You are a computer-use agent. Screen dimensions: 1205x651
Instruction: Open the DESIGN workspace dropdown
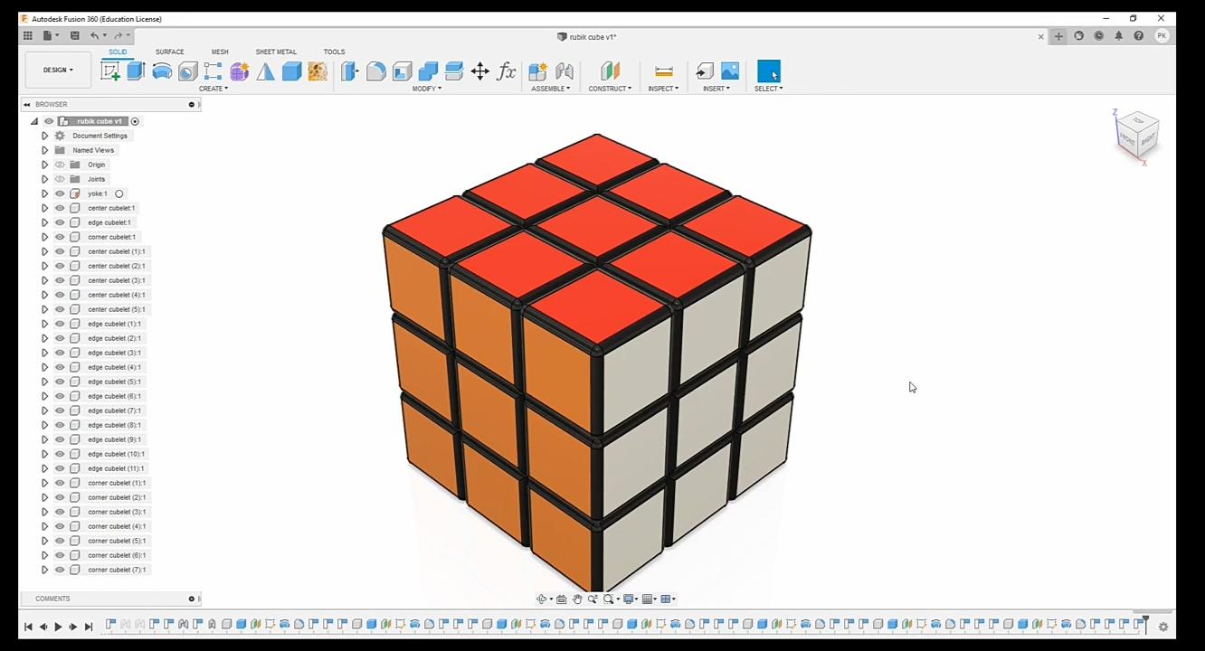tap(58, 70)
